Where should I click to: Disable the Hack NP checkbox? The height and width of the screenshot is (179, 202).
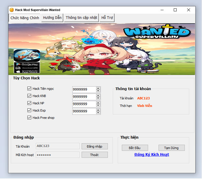pos(29,103)
